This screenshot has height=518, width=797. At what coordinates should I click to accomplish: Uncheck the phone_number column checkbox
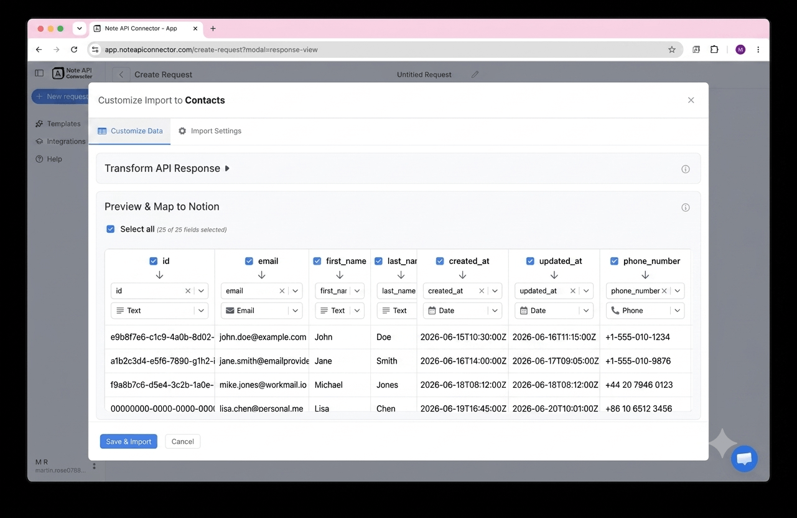tap(614, 261)
